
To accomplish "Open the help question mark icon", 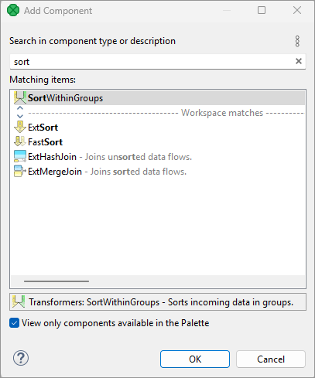I will [x=21, y=358].
